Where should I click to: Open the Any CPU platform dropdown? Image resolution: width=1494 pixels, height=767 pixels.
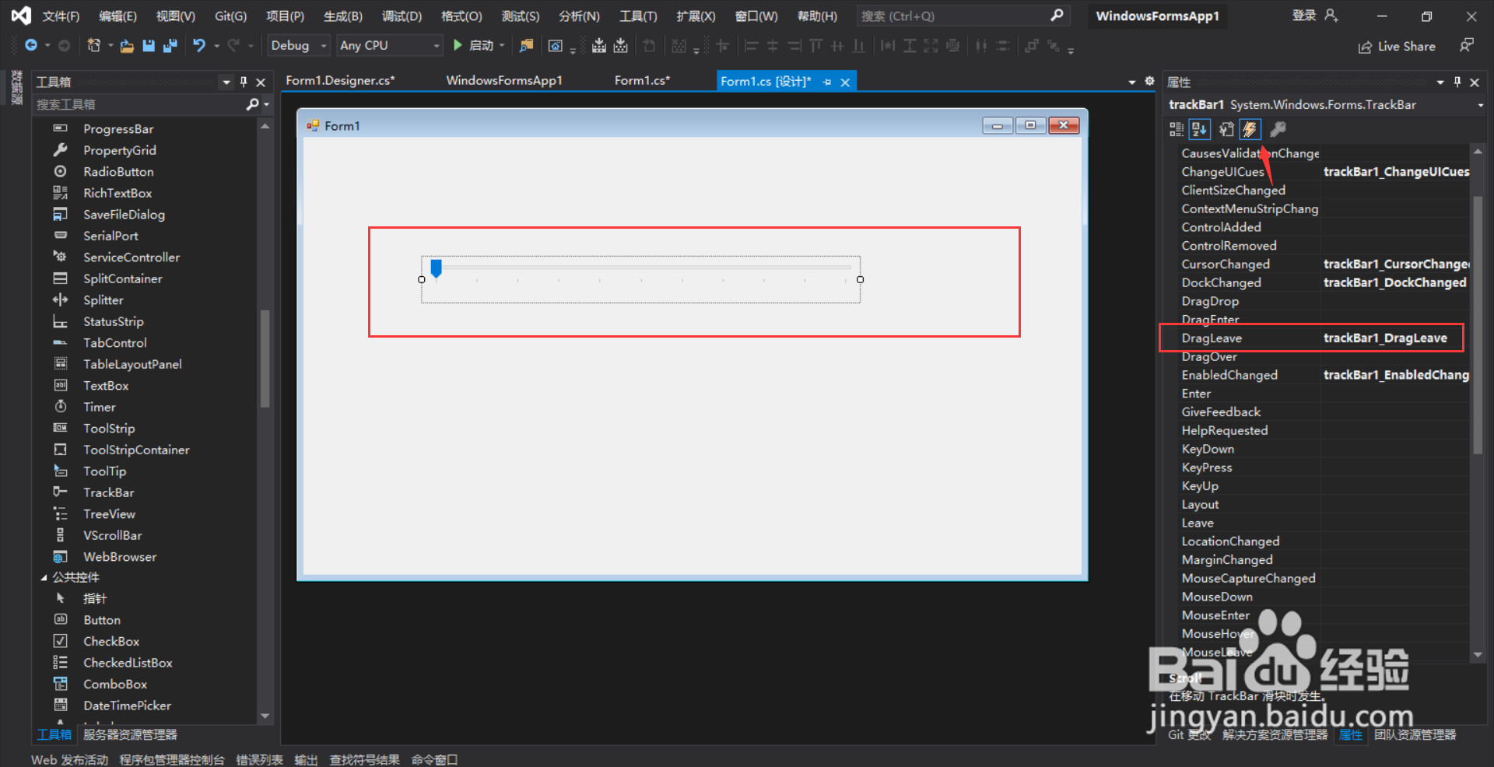(x=389, y=46)
